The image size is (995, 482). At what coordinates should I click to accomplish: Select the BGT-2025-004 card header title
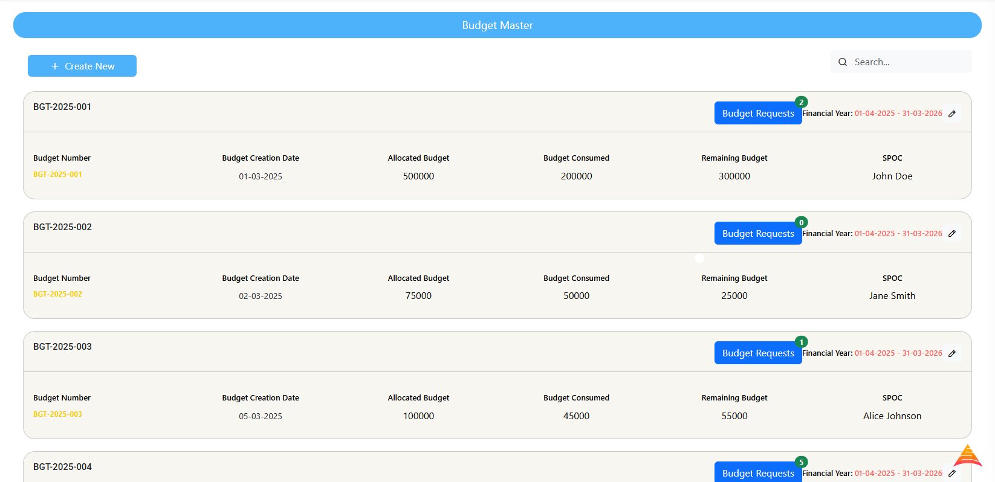pos(62,467)
